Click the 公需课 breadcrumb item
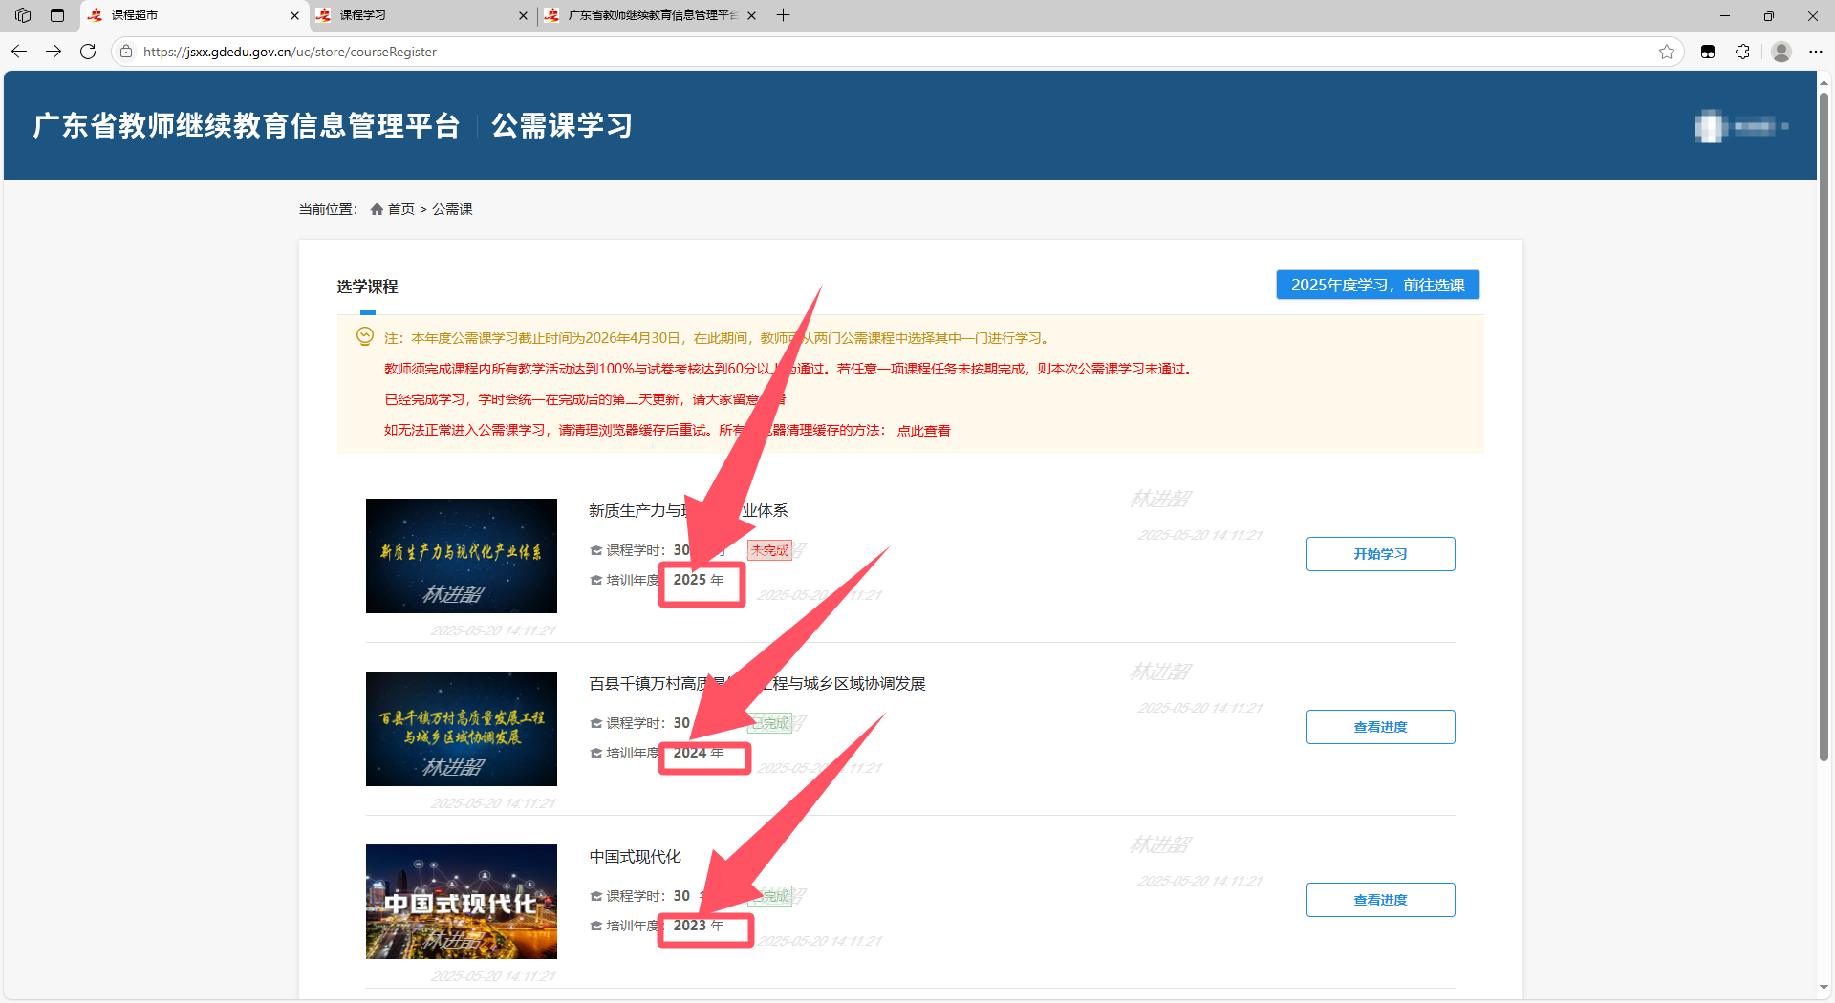Screen dimensions: 1835x1003 click(452, 209)
